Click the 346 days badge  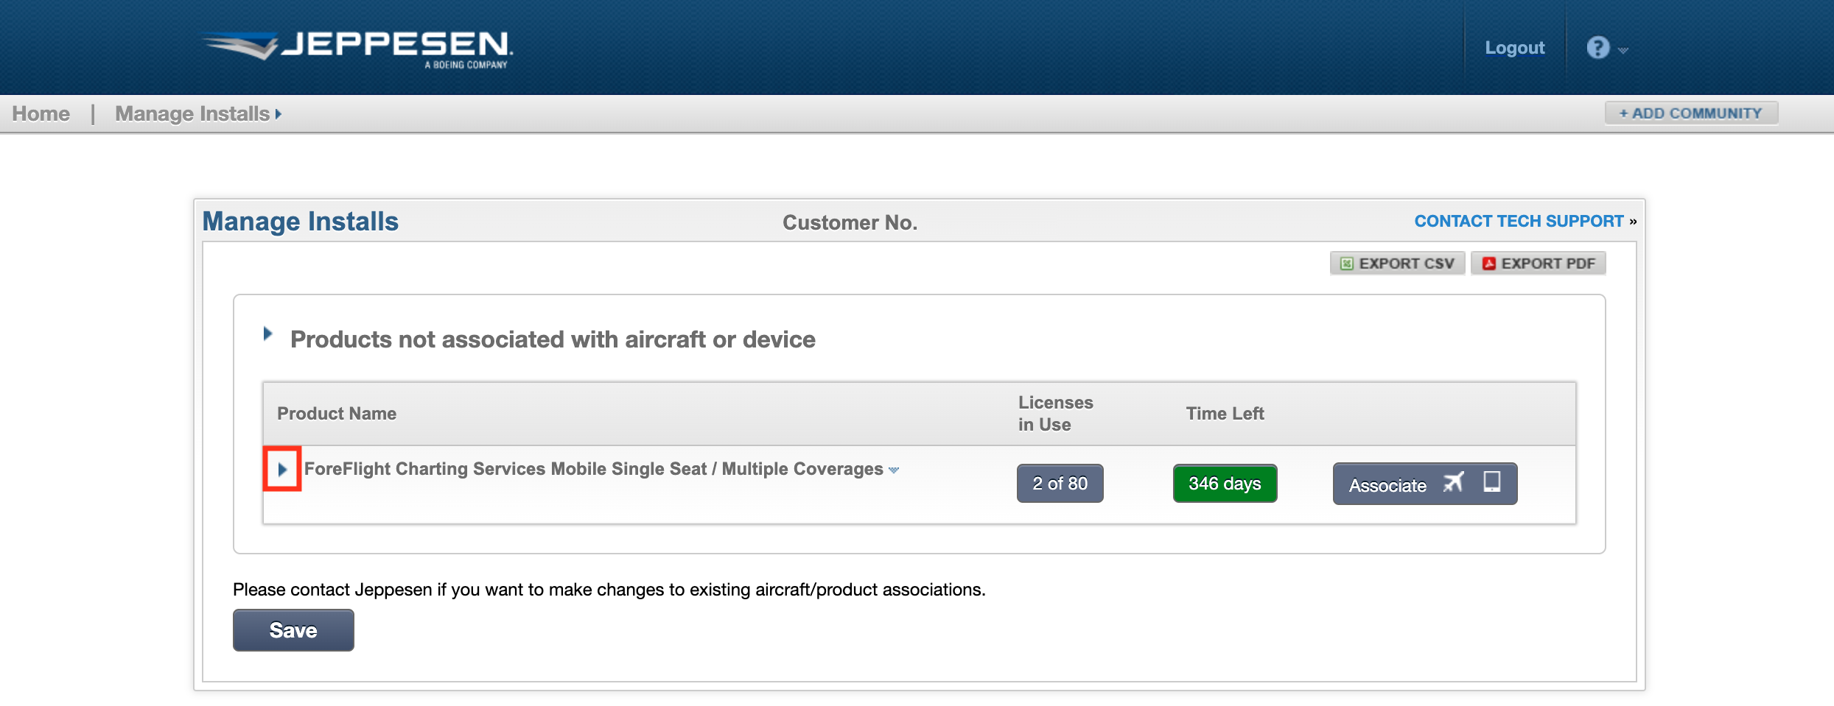click(1225, 484)
